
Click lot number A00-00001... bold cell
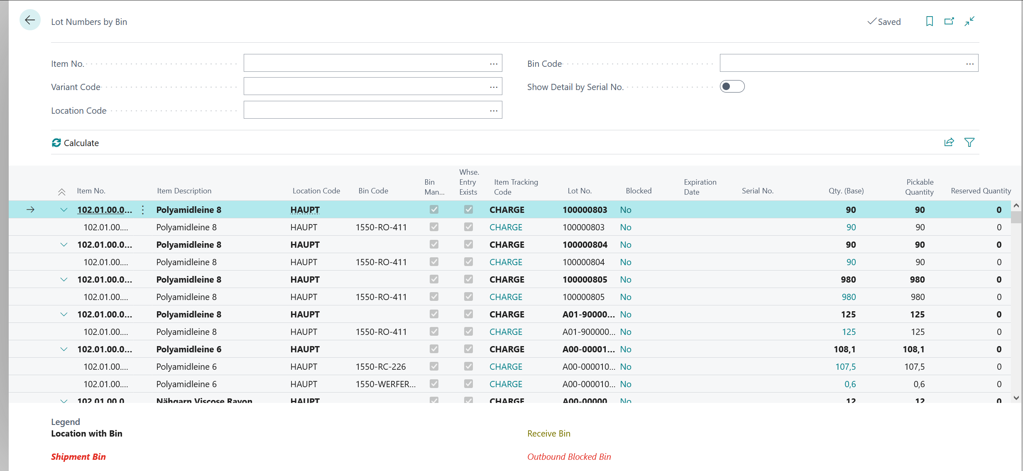coord(588,349)
